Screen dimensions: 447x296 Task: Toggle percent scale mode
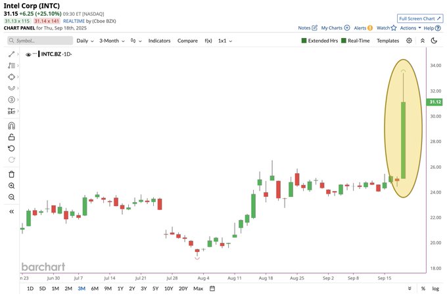423,289
